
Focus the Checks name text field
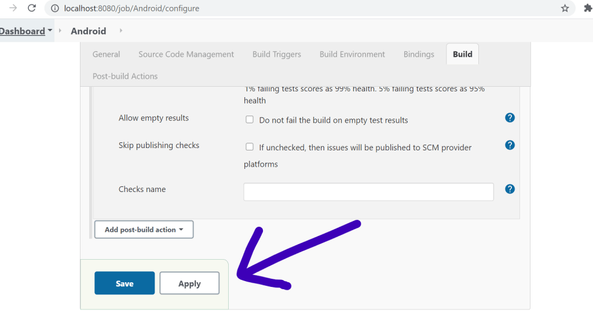pos(368,192)
